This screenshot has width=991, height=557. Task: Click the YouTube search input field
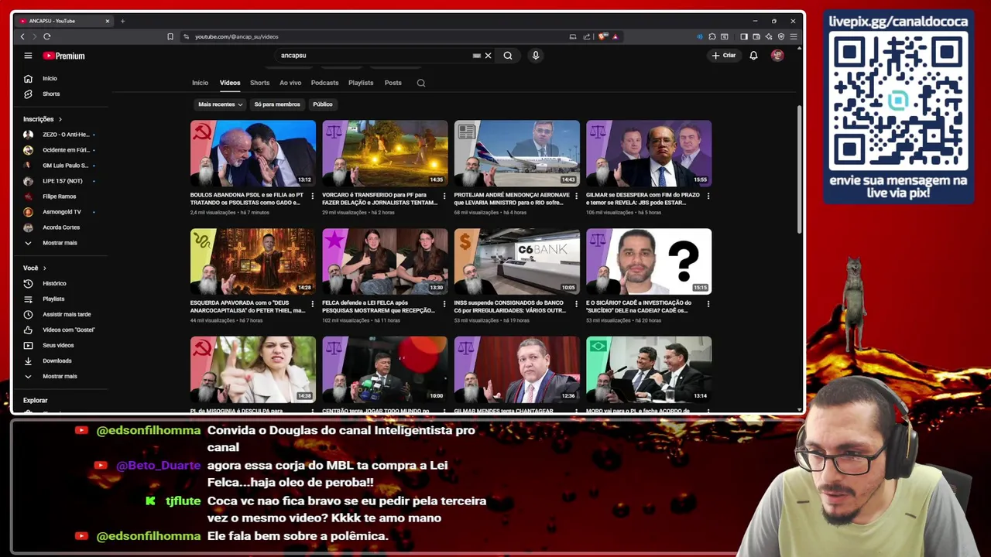(x=375, y=56)
